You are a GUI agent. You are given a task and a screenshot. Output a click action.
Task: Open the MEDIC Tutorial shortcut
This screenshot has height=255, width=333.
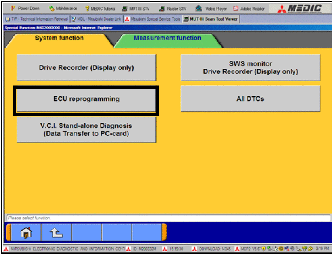tap(100, 9)
